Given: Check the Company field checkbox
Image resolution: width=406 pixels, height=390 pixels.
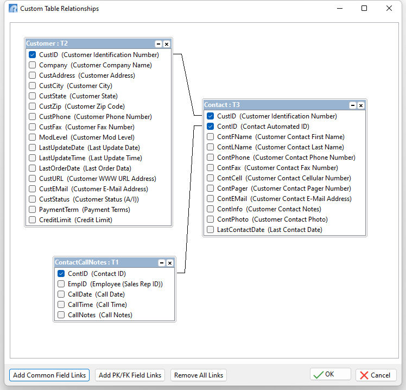Looking at the screenshot, I should 33,65.
